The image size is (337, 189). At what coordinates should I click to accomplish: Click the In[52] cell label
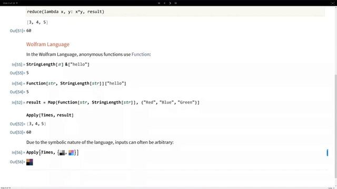(x=18, y=103)
